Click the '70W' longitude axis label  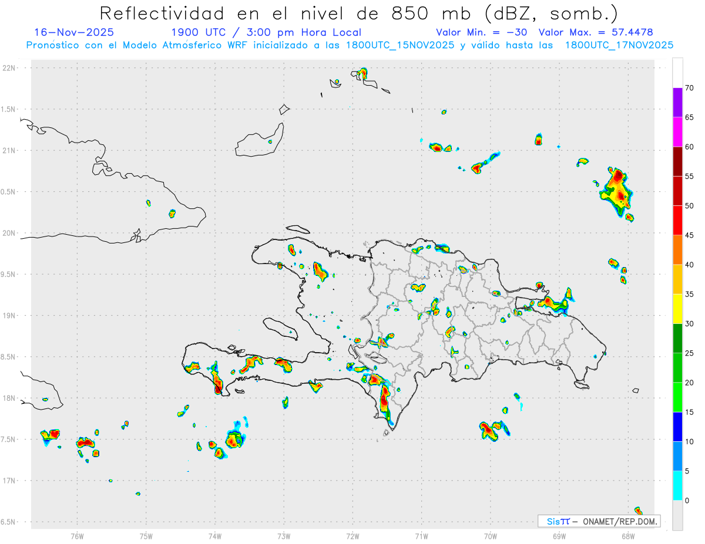(491, 536)
